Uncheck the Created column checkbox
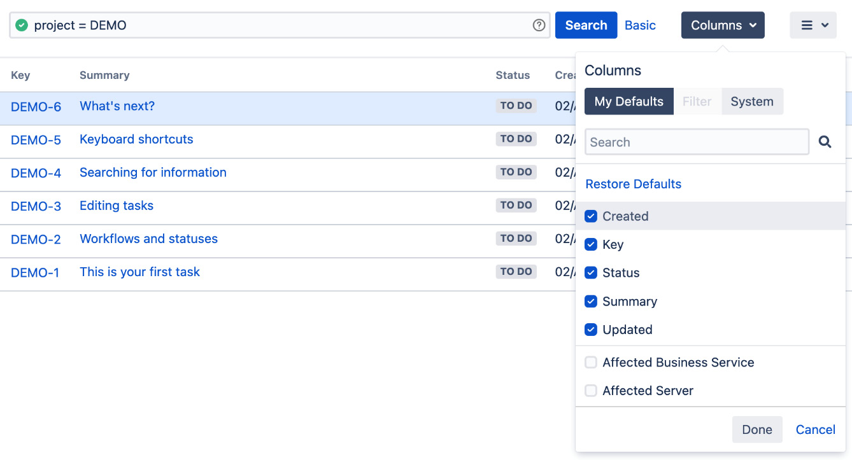Viewport: 852px width, 460px height. pyautogui.click(x=590, y=216)
